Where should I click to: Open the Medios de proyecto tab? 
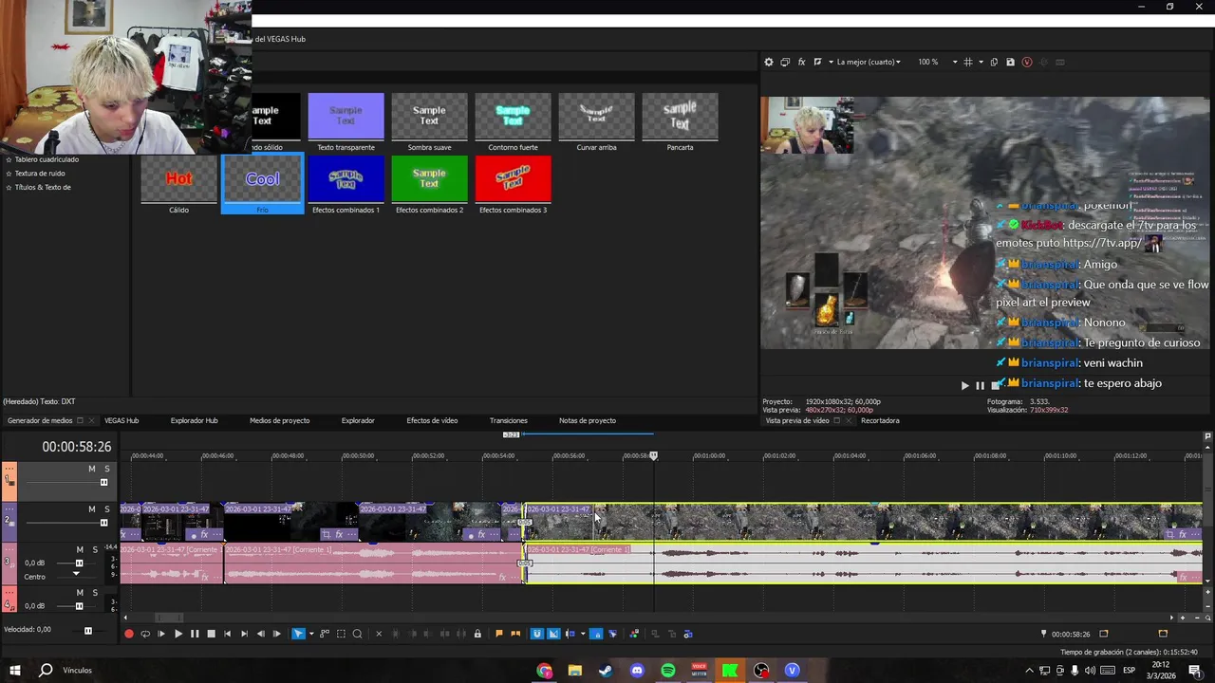click(x=279, y=420)
